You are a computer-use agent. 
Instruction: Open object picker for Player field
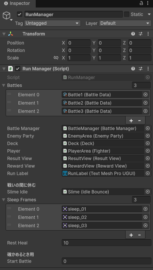click(x=147, y=151)
